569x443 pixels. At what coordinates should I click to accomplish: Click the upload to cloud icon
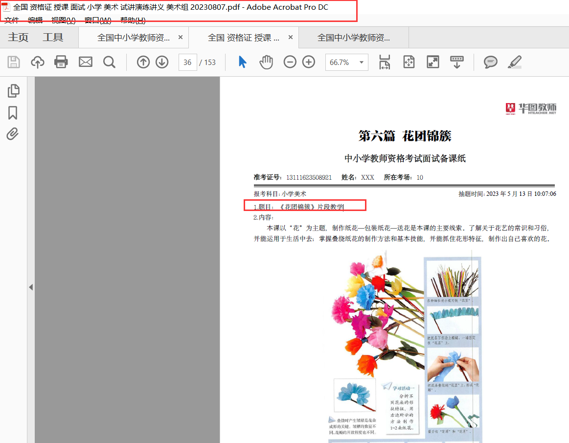[38, 62]
